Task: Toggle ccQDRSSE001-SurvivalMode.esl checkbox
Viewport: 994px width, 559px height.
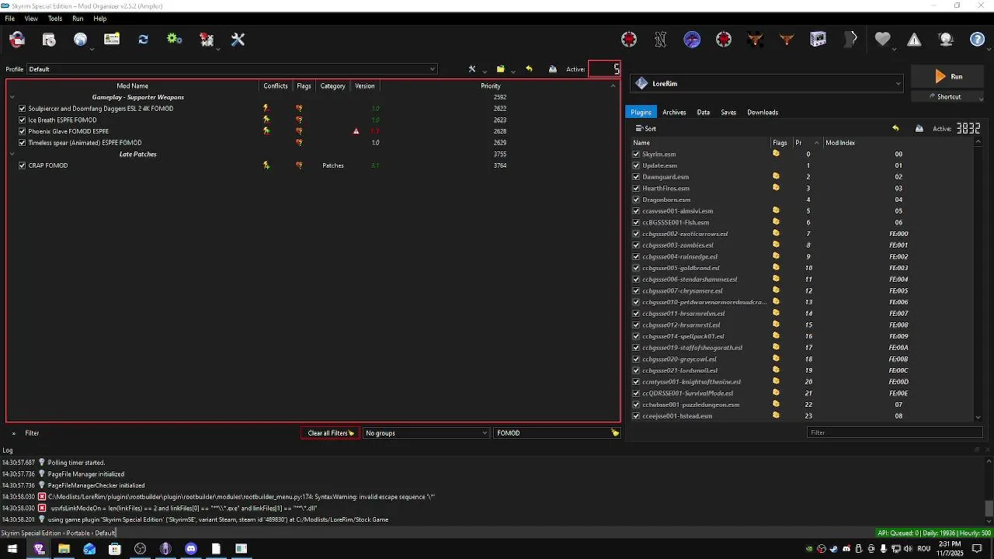Action: click(636, 393)
